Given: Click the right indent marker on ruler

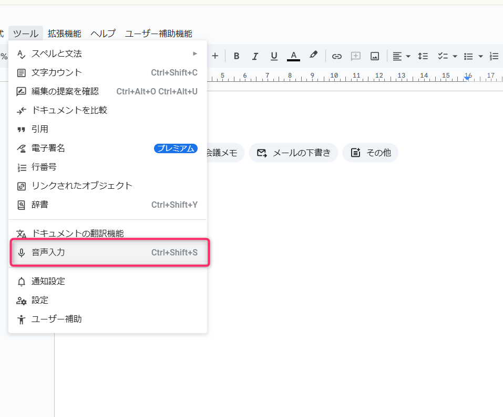Looking at the screenshot, I should 467,78.
